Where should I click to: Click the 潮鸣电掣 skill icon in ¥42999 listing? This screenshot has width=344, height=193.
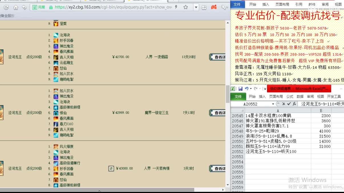(x=56, y=135)
